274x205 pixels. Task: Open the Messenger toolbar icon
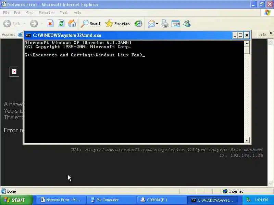[187, 24]
